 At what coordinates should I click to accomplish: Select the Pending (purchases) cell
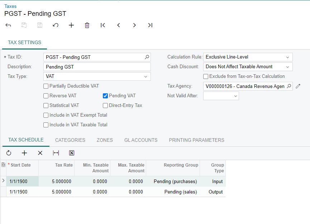[x=173, y=181]
